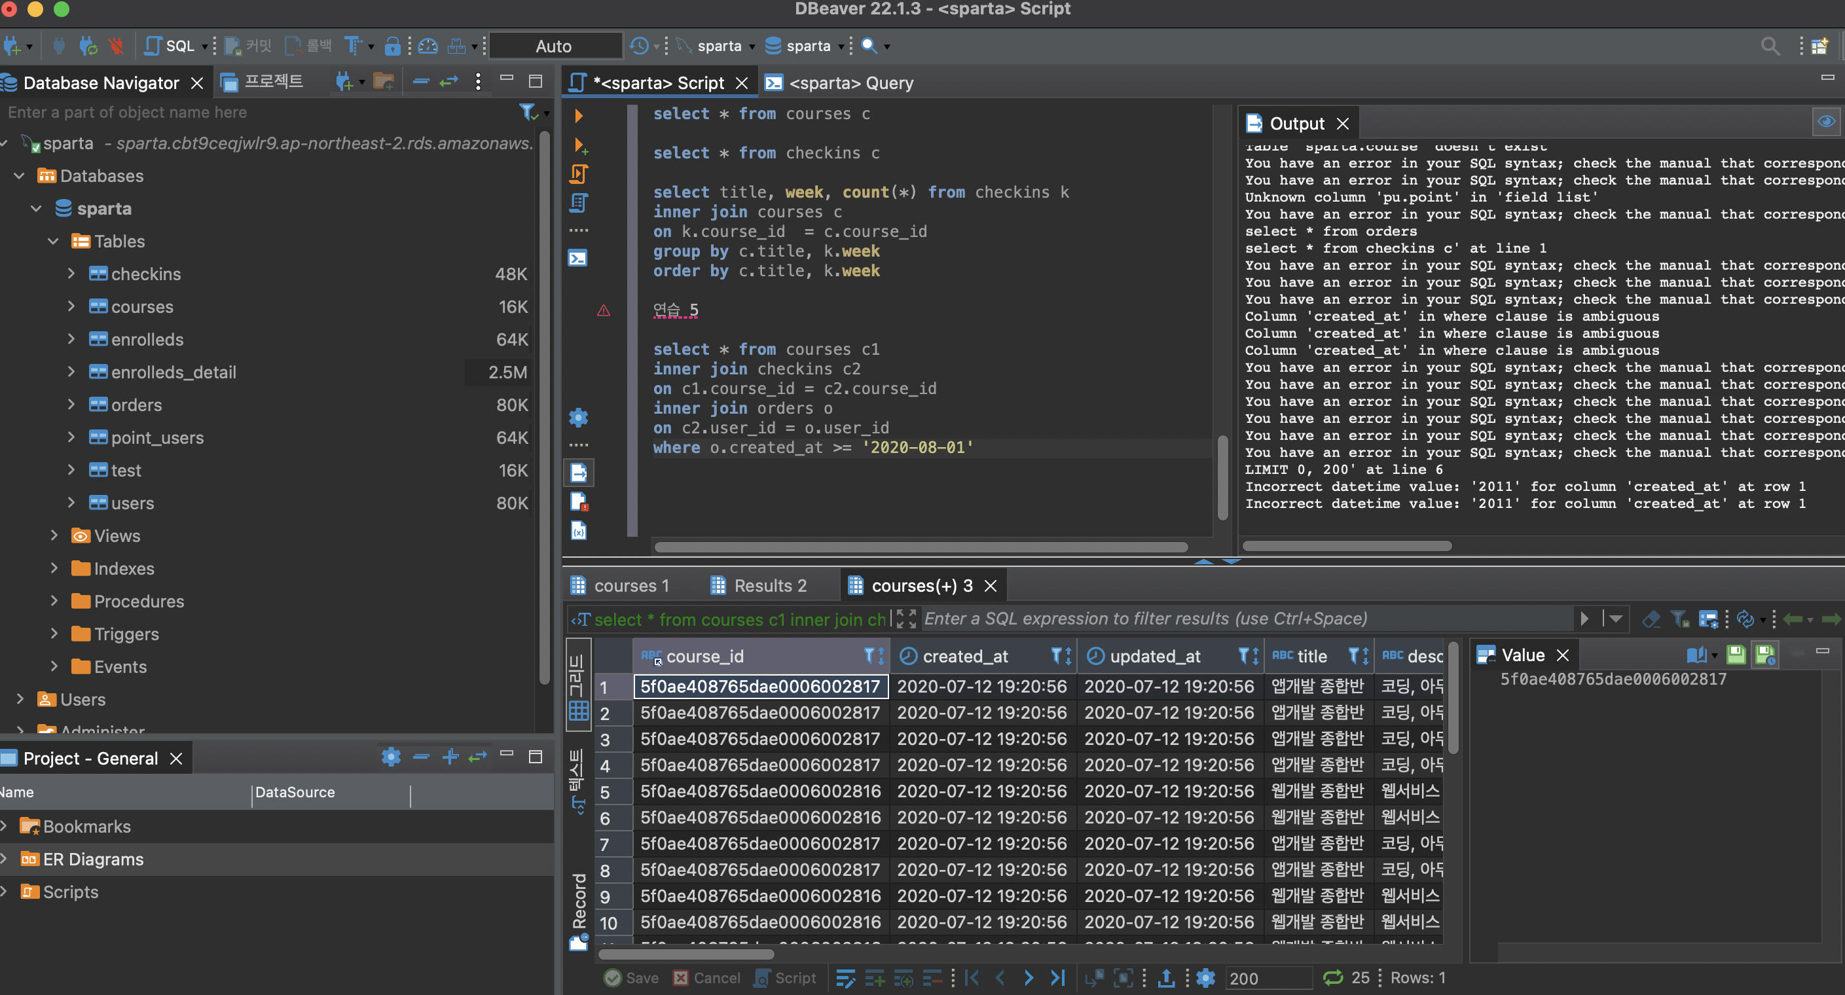The image size is (1845, 995).
Task: Switch to the Database Navigator tab
Action: click(101, 83)
